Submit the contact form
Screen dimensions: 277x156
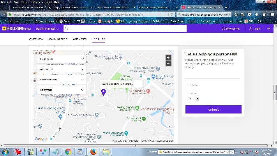tap(213, 110)
